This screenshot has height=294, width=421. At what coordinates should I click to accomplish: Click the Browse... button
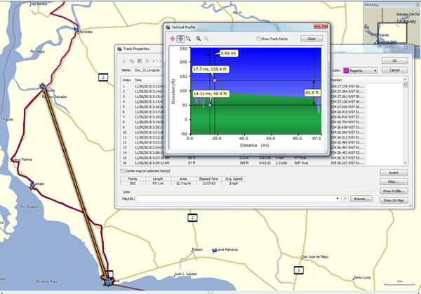coord(361,199)
